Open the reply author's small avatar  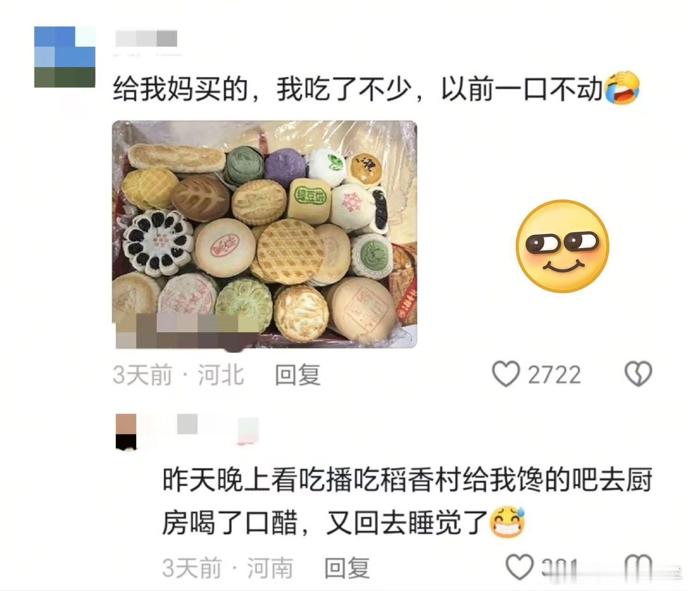(x=126, y=432)
